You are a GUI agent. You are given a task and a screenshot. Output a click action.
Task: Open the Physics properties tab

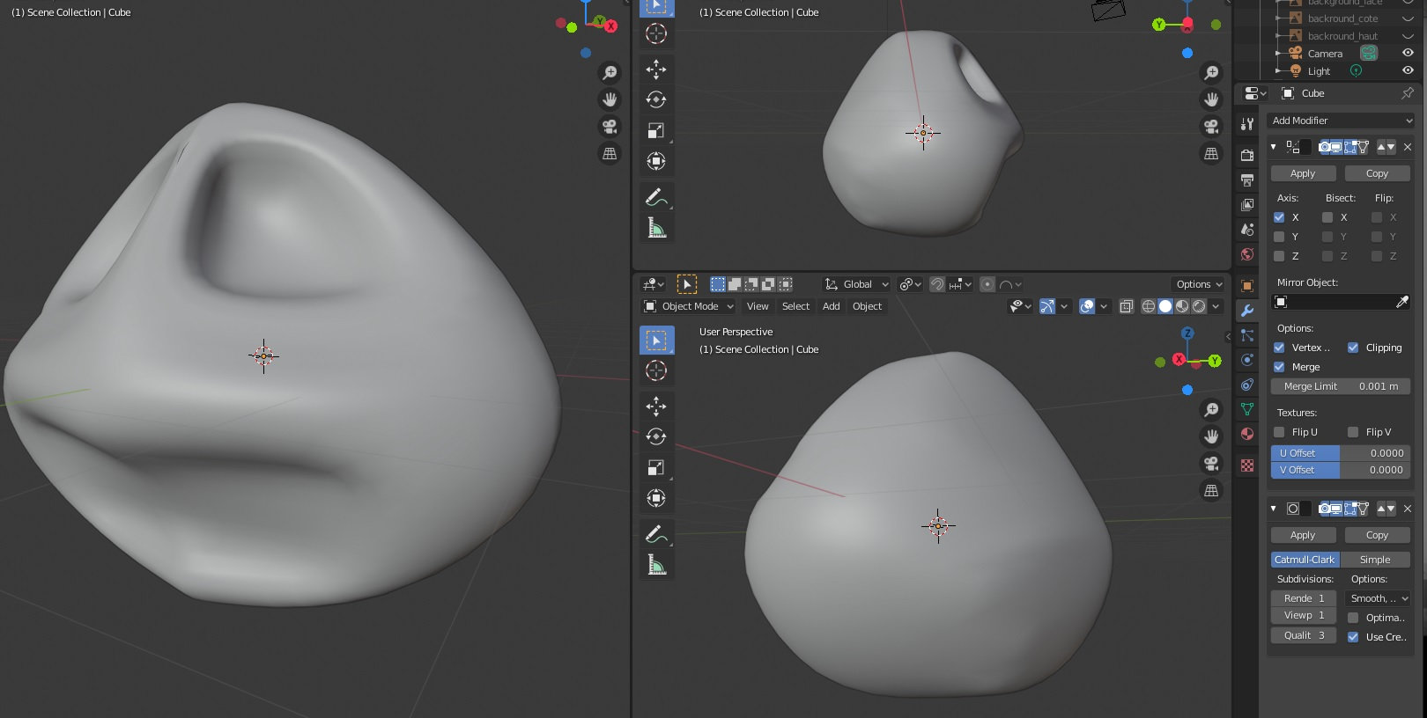1247,360
